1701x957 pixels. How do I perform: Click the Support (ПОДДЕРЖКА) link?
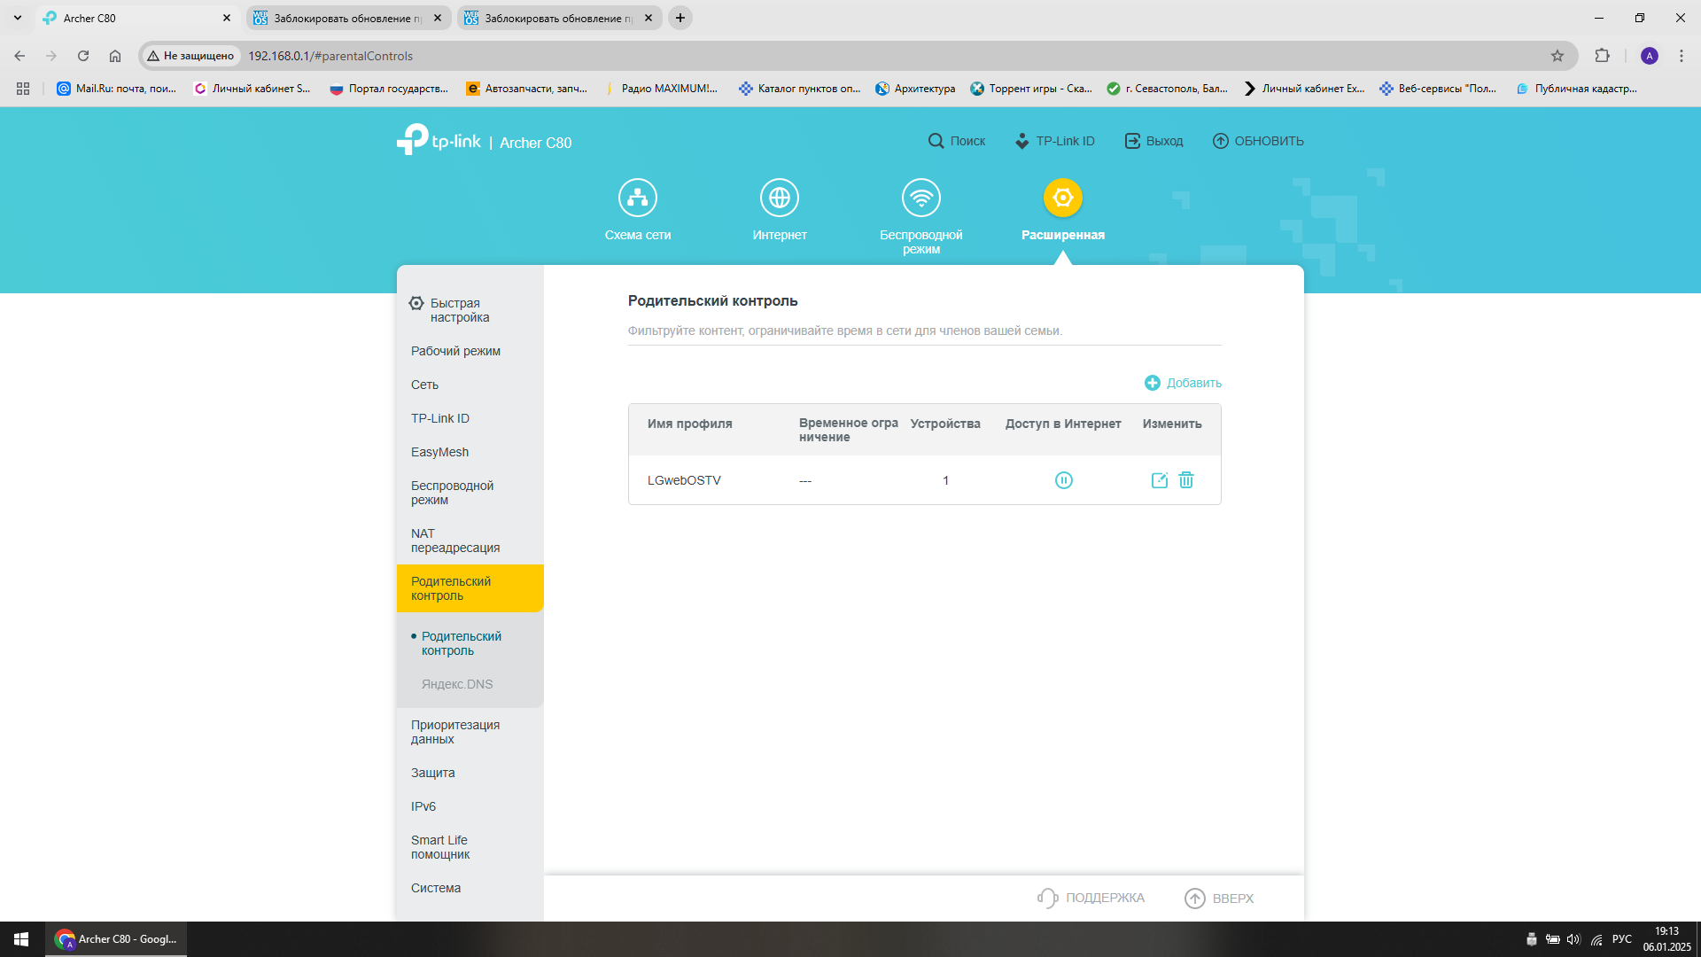[1091, 898]
